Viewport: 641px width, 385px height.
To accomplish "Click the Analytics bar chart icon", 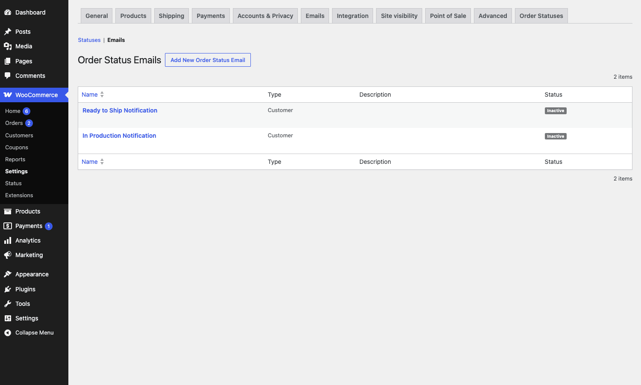I will [8, 240].
